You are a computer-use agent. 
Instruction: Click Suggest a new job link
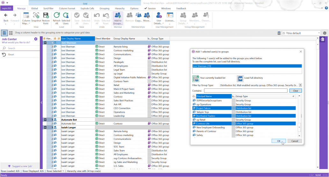tap(22, 166)
